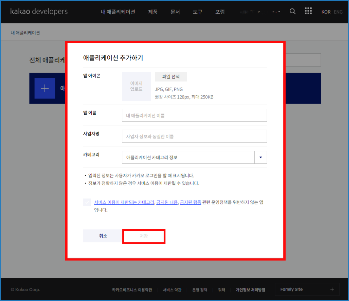Open the 도구 menu item

pos(197,12)
